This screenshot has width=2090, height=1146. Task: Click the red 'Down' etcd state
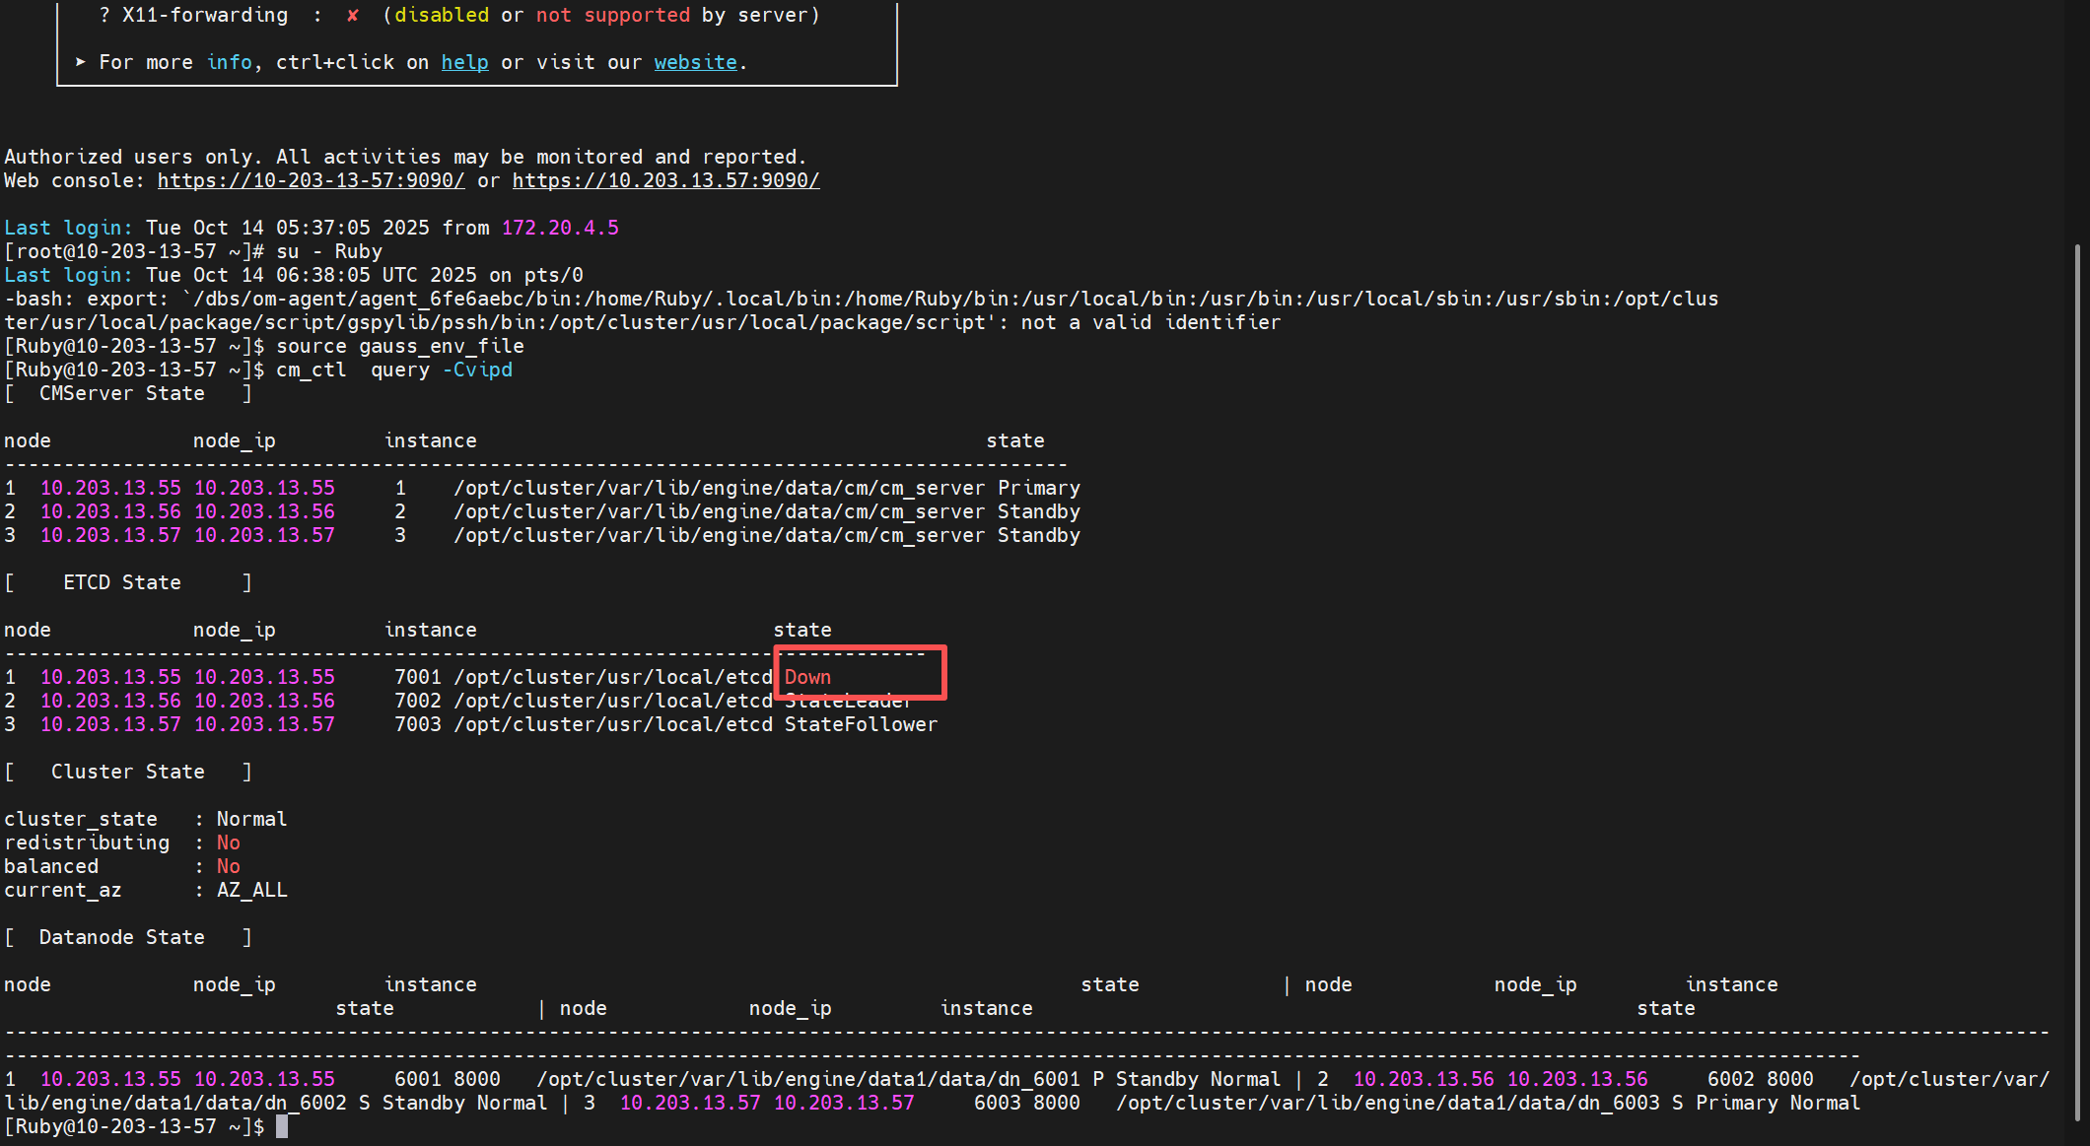(x=807, y=677)
